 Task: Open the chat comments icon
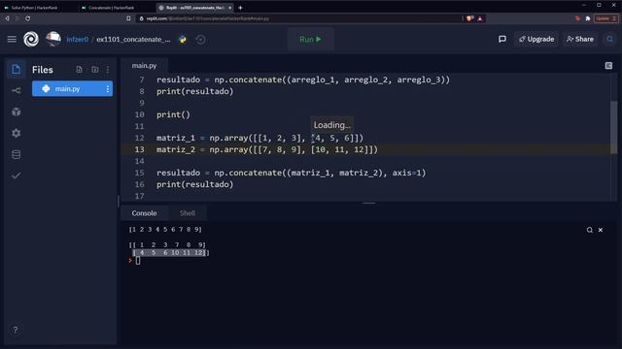tap(502, 39)
